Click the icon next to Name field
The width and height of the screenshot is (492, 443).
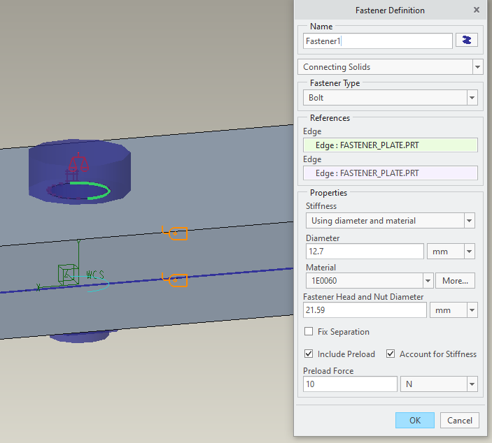(467, 41)
